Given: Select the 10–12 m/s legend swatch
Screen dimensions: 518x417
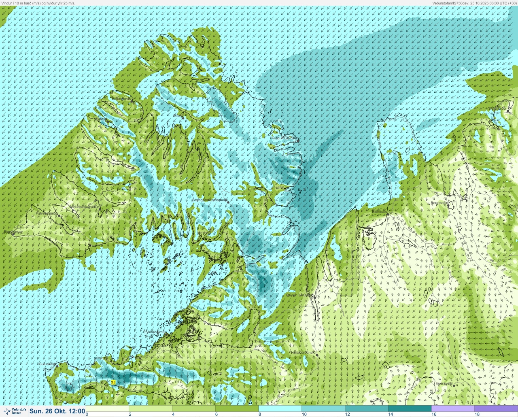Looking at the screenshot, I should (x=323, y=408).
